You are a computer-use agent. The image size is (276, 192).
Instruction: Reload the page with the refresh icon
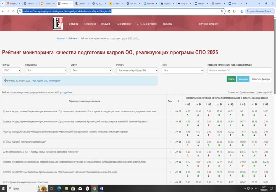pyautogui.click(x=13, y=11)
